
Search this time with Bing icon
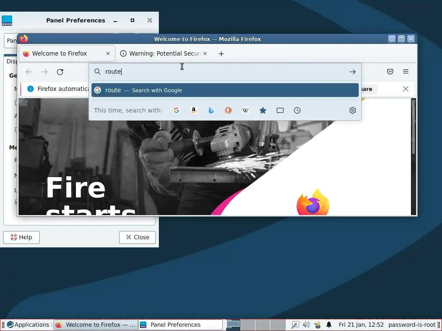pos(211,110)
